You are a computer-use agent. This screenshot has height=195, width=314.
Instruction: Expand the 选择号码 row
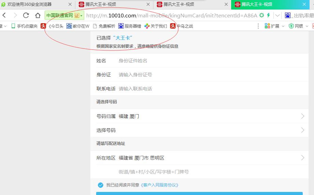[199, 130]
